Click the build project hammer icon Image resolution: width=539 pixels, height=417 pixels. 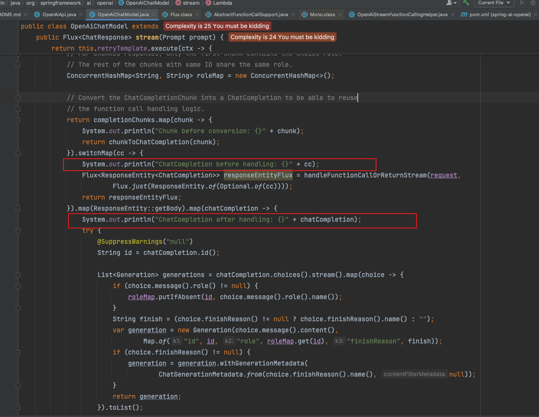(466, 3)
